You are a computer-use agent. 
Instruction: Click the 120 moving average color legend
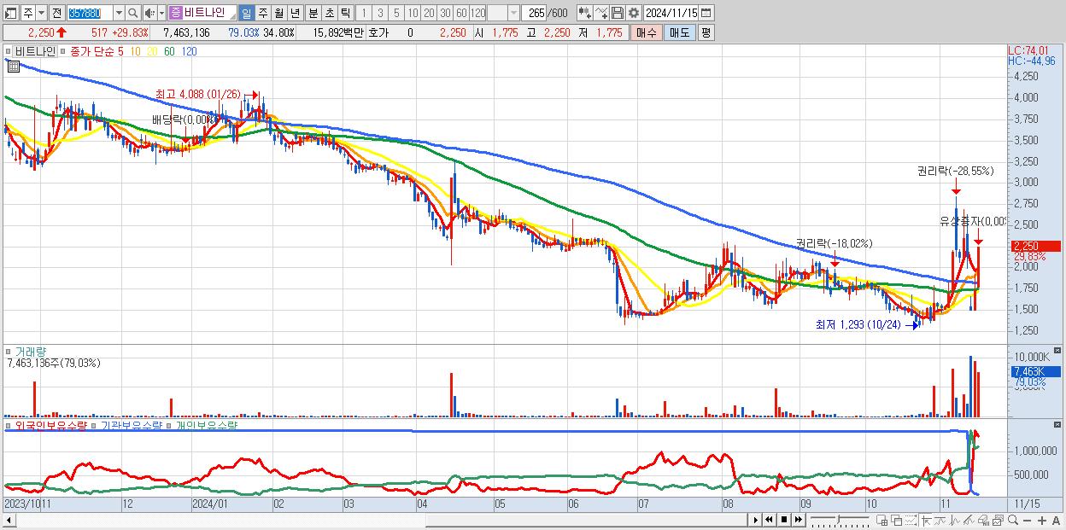(189, 51)
